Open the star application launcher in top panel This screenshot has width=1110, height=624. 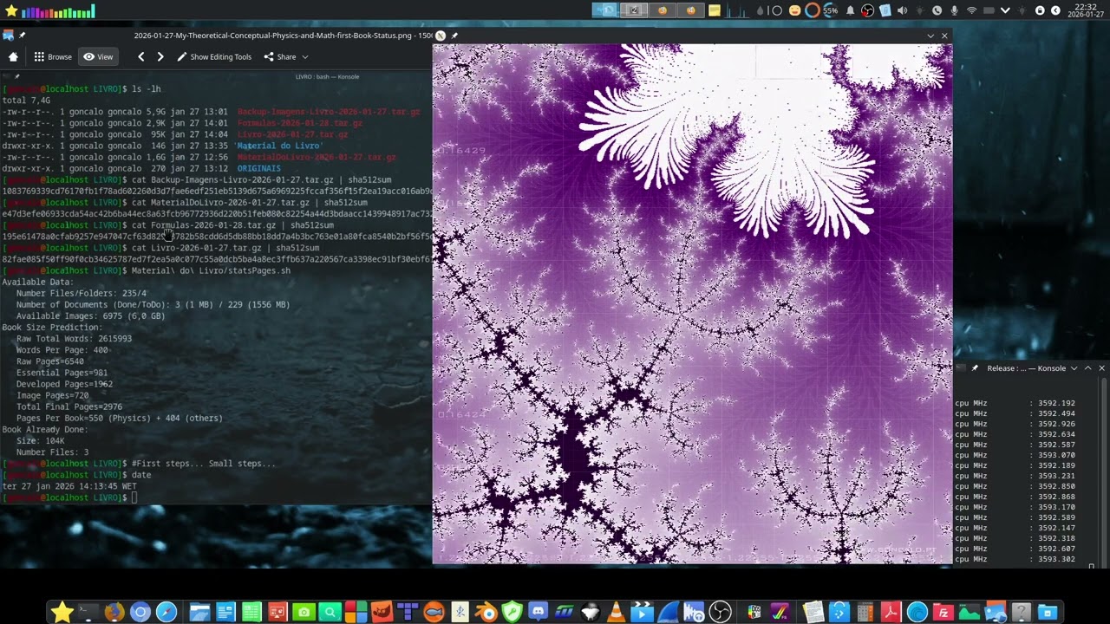pyautogui.click(x=11, y=11)
